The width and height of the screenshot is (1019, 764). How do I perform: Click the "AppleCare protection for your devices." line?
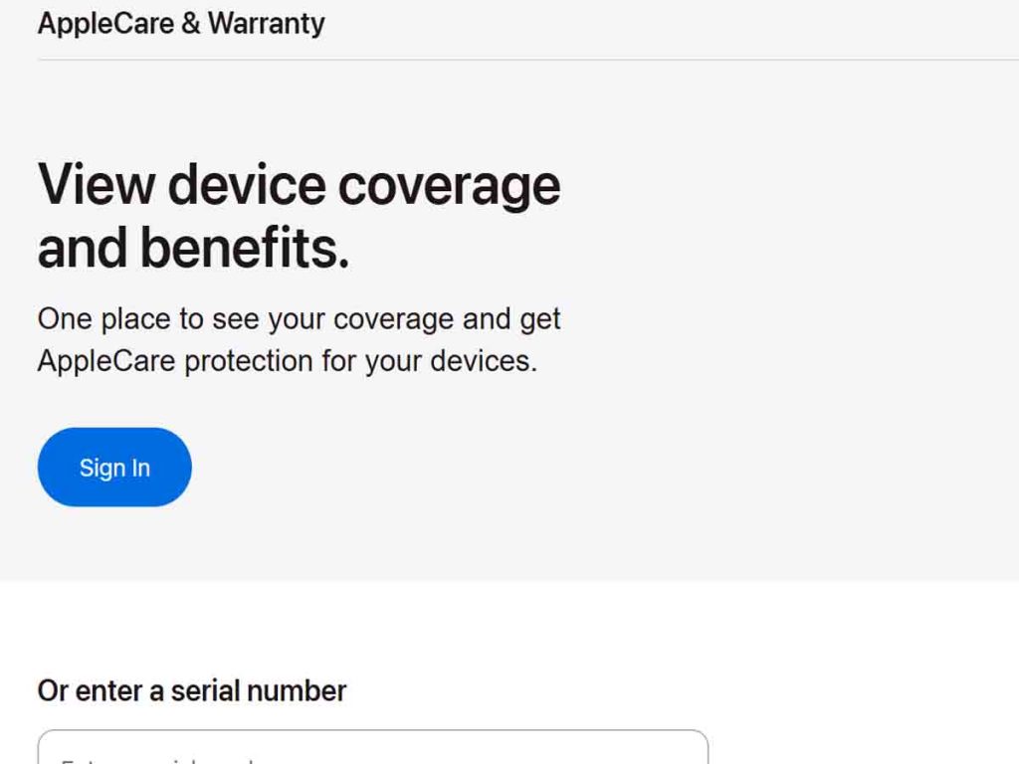coord(287,360)
